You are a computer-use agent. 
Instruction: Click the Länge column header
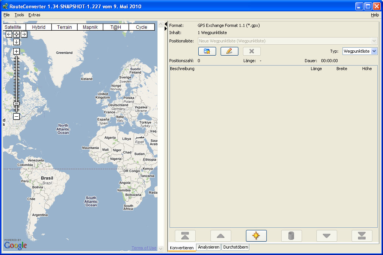point(316,69)
